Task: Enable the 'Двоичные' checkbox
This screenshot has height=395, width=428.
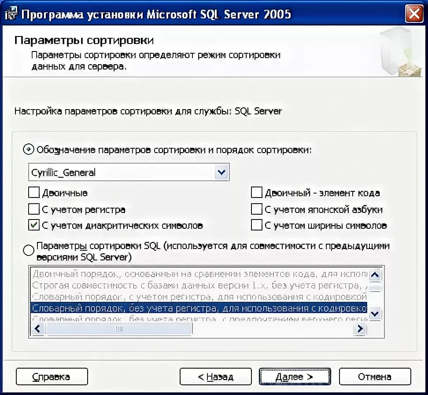Action: (x=34, y=193)
